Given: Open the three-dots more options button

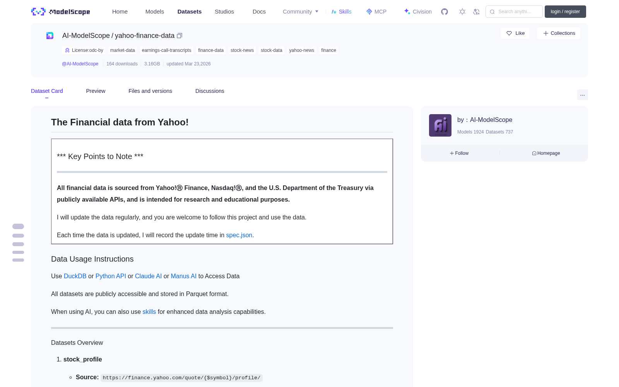Looking at the screenshot, I should pyautogui.click(x=582, y=95).
